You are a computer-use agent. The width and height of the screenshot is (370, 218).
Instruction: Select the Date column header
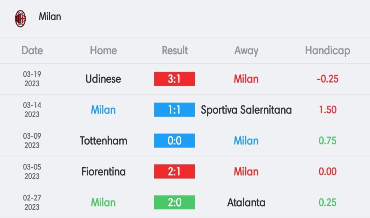coord(32,50)
